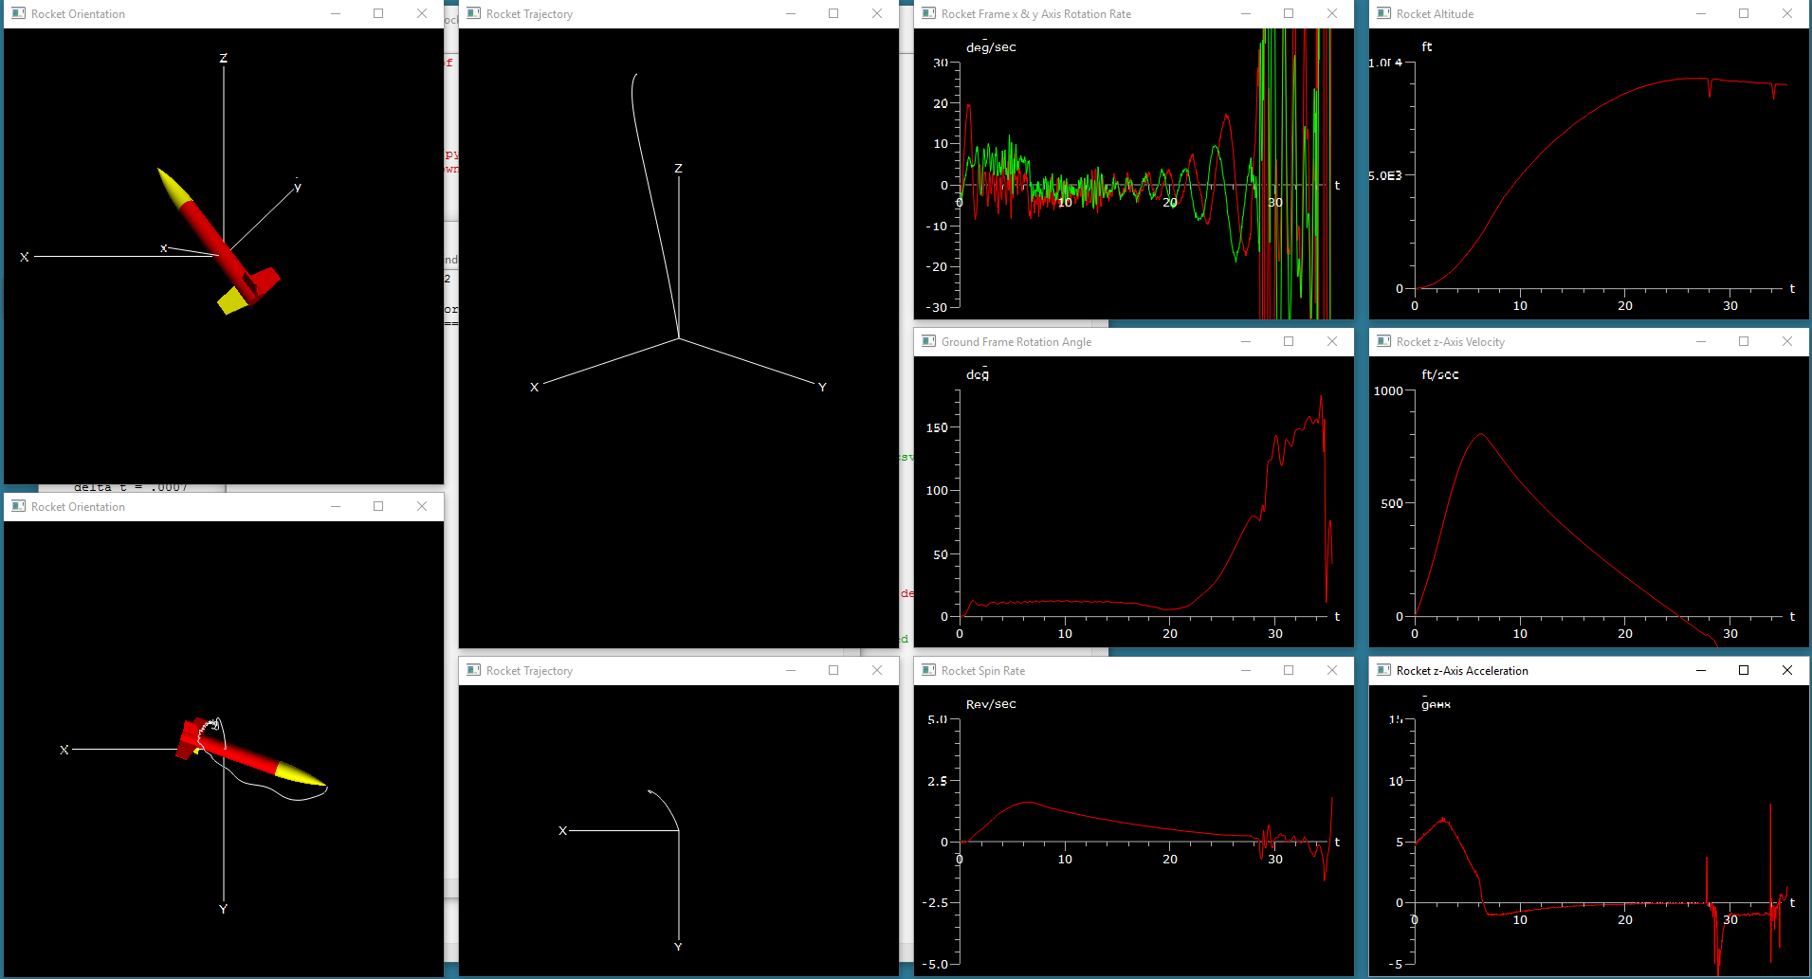
Task: Click the Rocket z-Axis Acceleration window icon
Action: [1383, 670]
